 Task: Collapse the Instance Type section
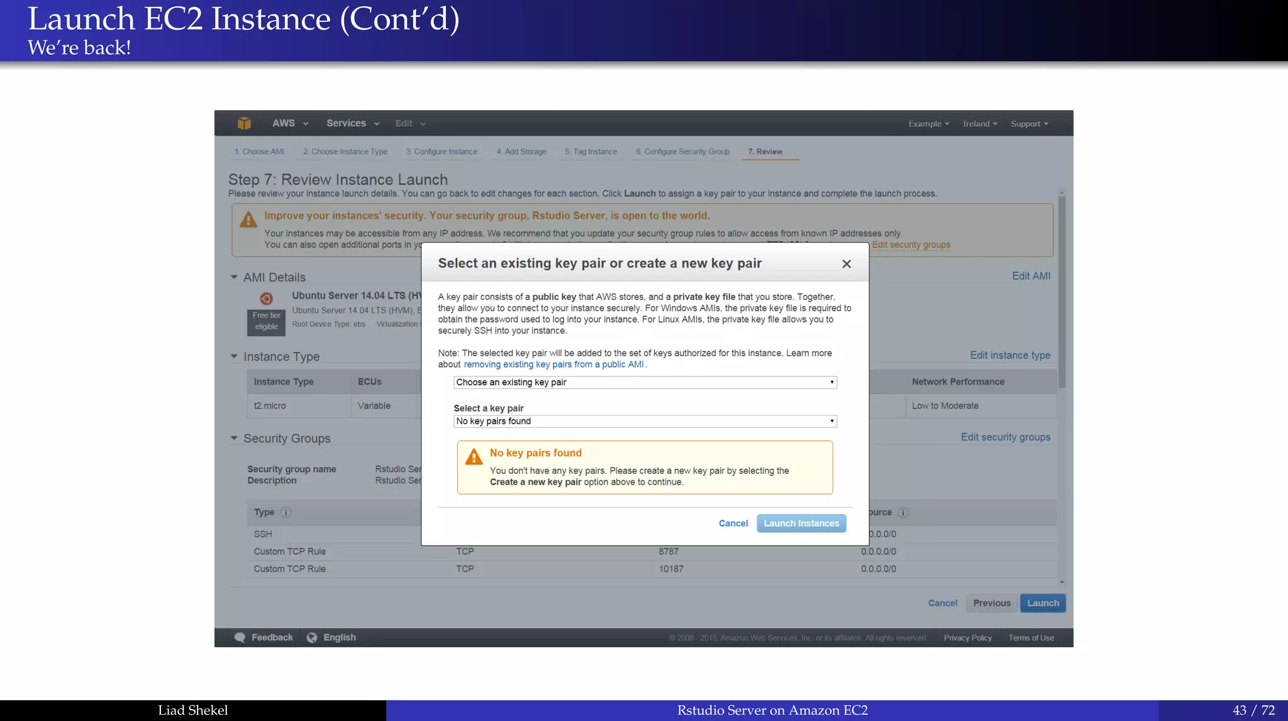coord(234,356)
